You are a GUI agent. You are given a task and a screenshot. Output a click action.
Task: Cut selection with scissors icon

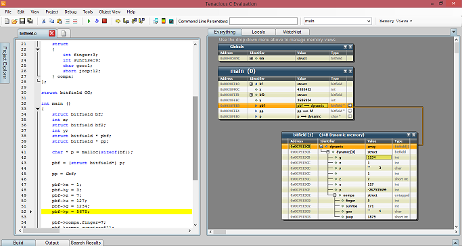point(43,21)
